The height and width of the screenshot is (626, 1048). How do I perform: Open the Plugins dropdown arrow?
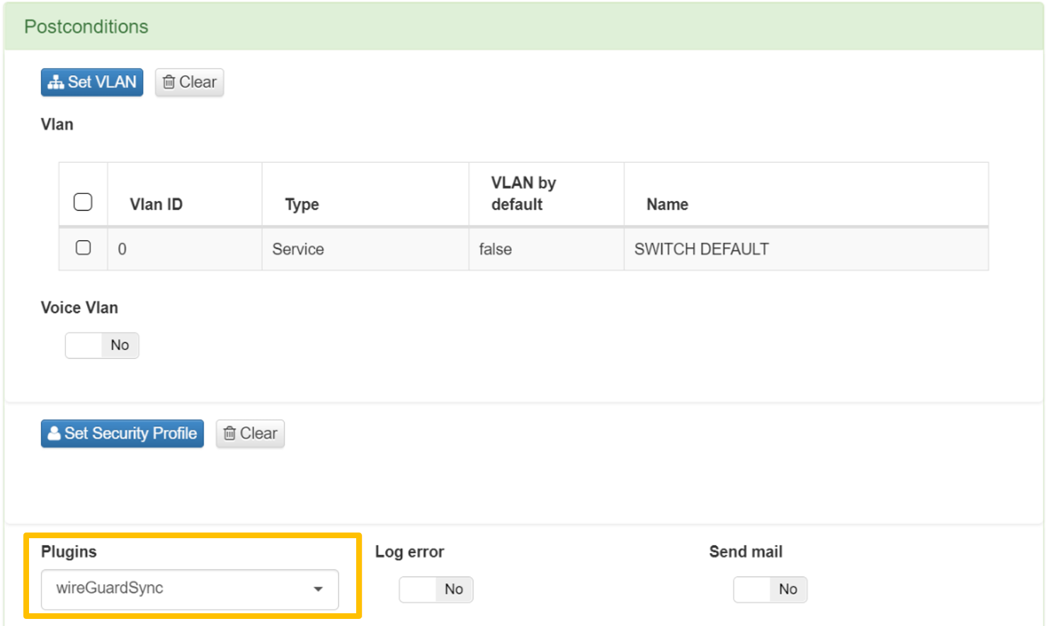point(318,589)
